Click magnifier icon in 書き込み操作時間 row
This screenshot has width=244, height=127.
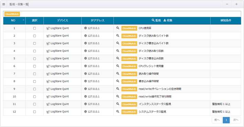point(118,81)
